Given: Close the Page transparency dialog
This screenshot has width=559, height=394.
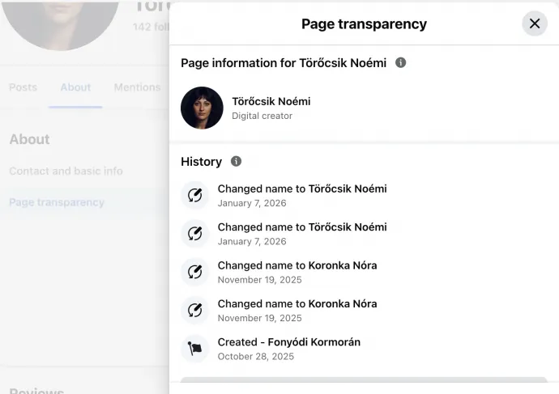Looking at the screenshot, I should point(535,23).
